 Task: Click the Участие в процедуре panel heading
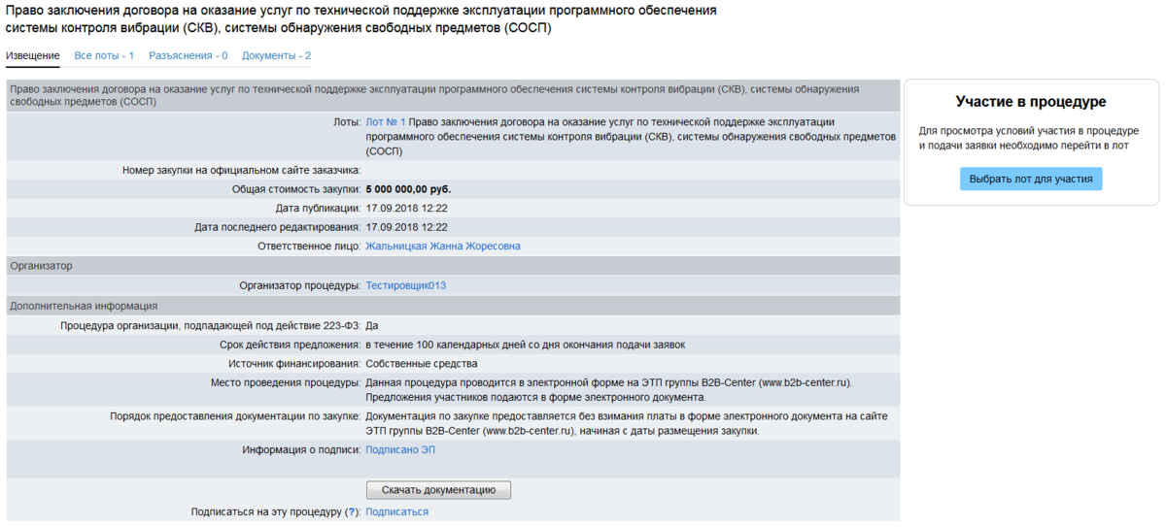point(1030,102)
